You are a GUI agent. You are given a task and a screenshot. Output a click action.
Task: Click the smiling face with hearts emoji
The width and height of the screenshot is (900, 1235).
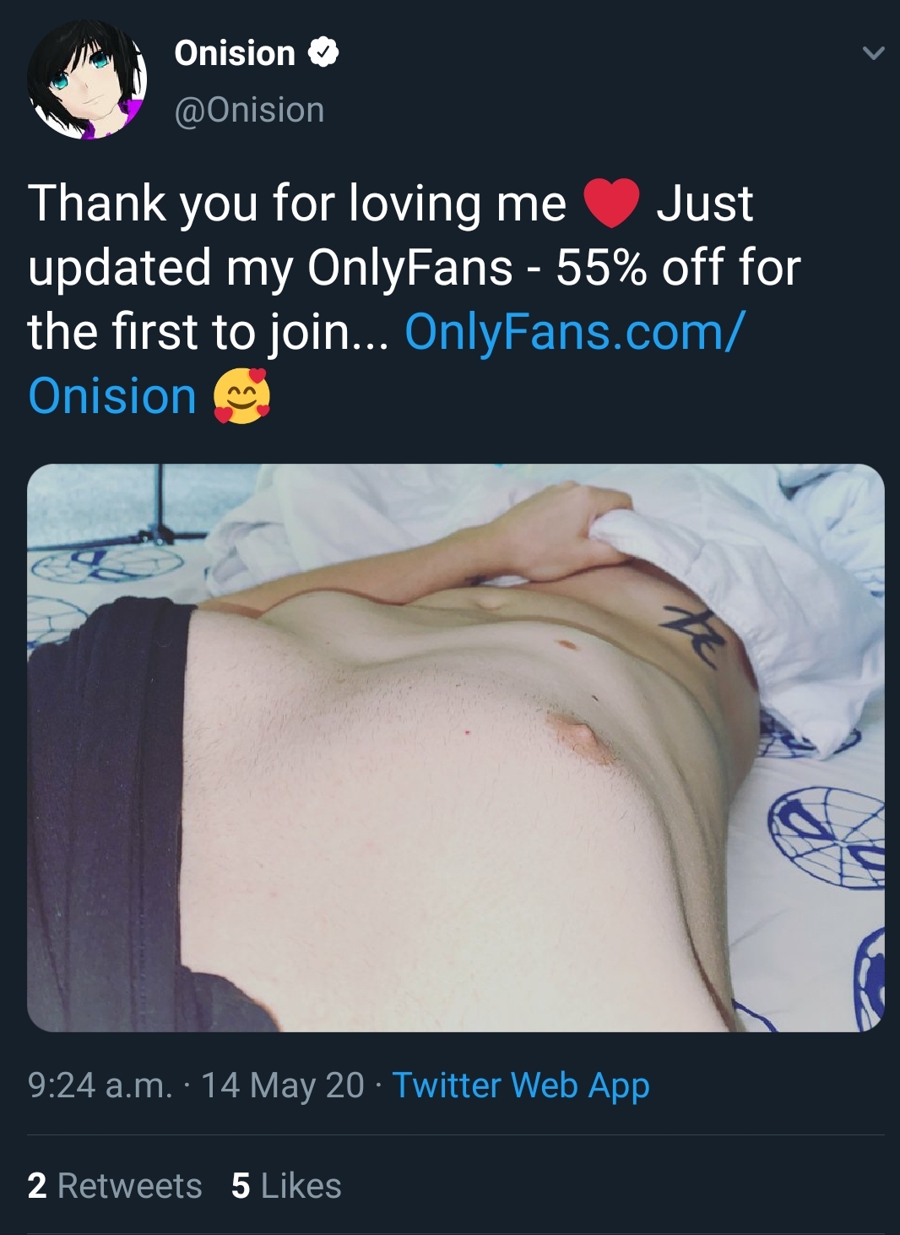pos(241,396)
